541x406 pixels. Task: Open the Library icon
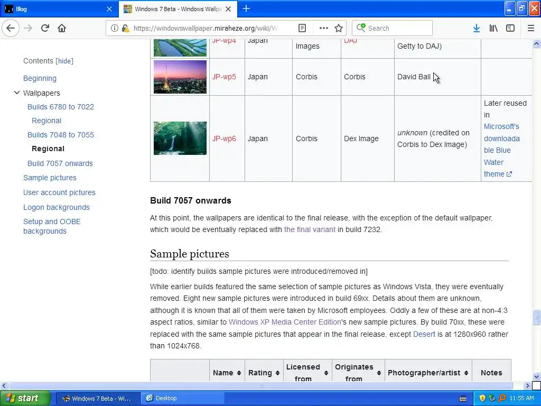tap(493, 29)
